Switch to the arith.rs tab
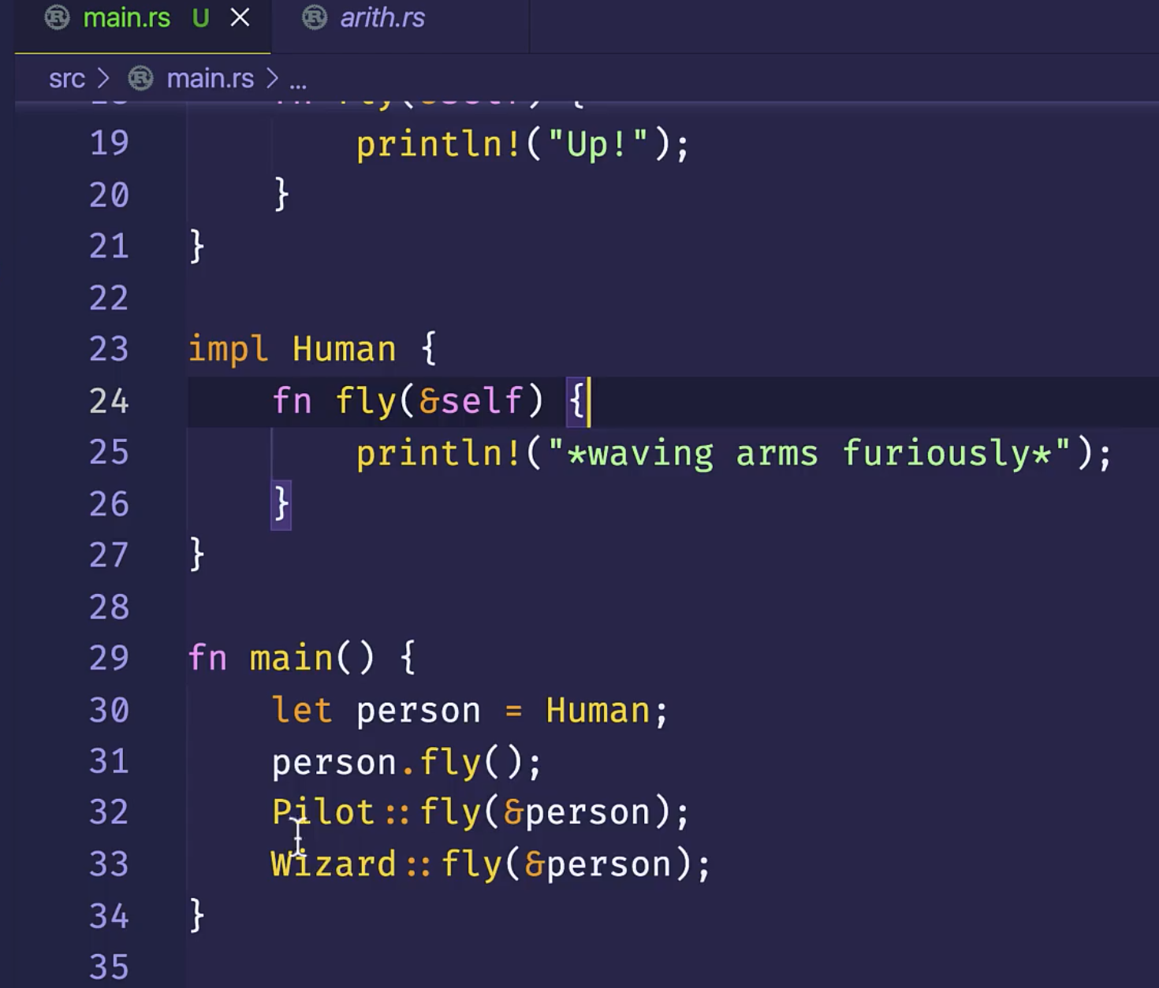The width and height of the screenshot is (1159, 988). [x=382, y=18]
